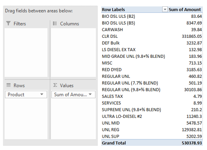This screenshot has width=207, height=150.
Task: Click the empty Columns drop area
Action: (x=73, y=53)
